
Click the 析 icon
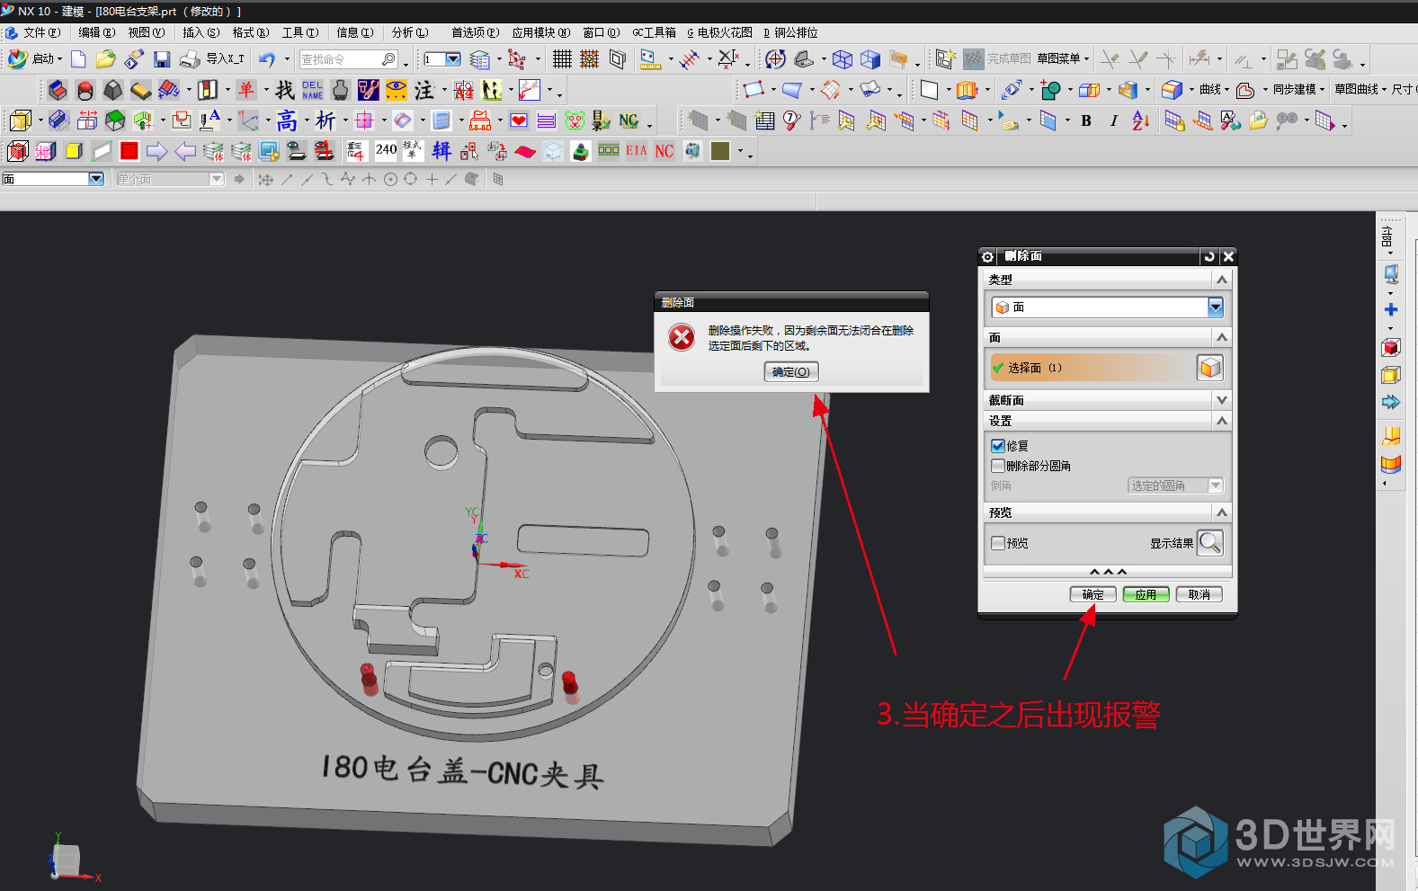(x=326, y=120)
